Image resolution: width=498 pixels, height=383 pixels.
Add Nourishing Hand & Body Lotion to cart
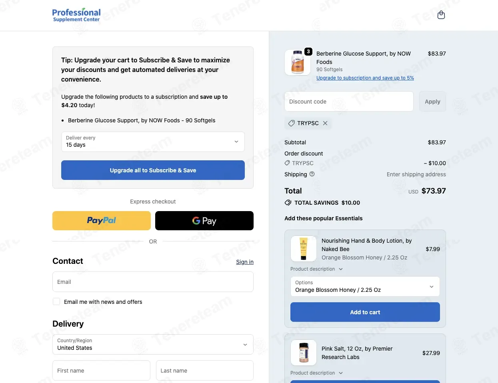pos(365,312)
